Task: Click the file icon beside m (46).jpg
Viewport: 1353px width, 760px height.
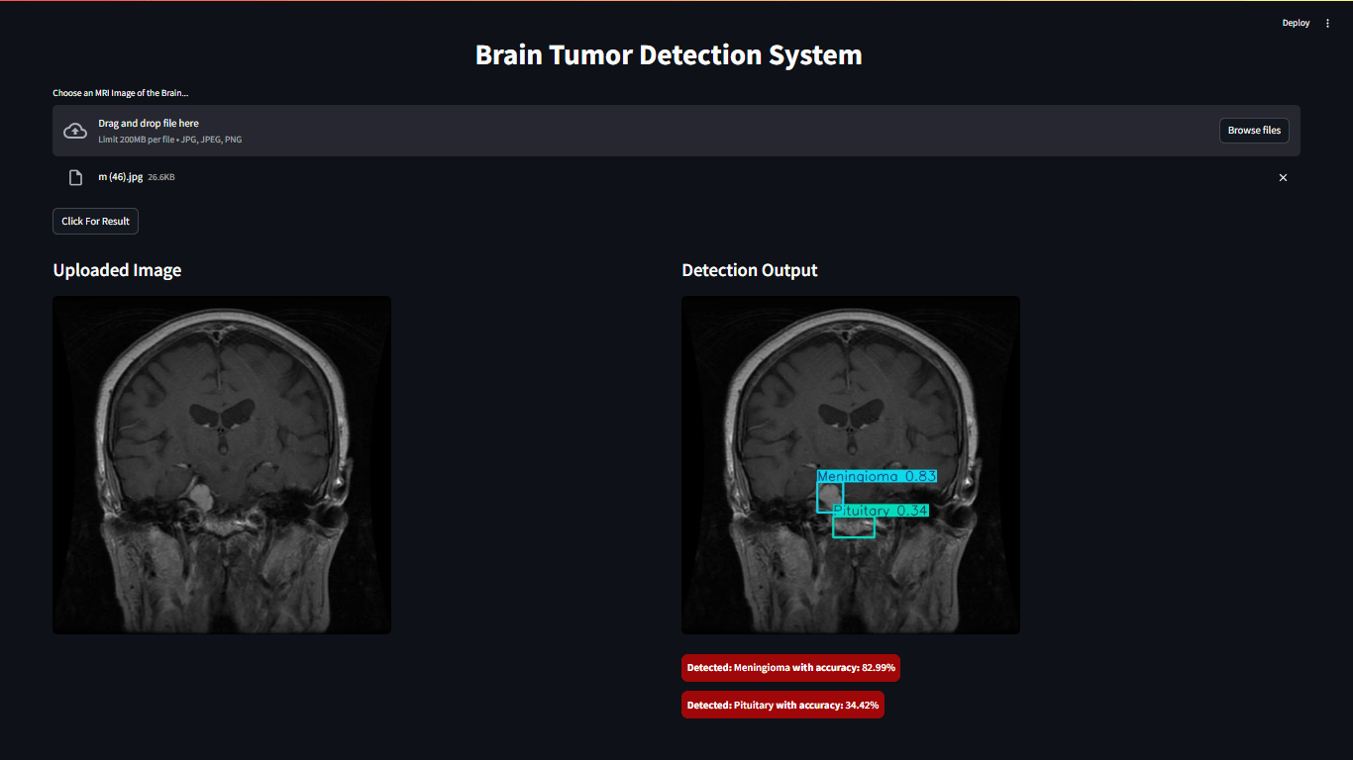Action: [75, 178]
